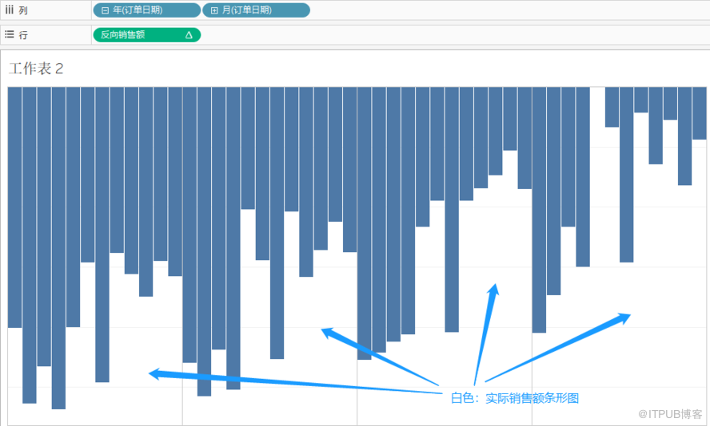Click the leftmost blue bar in chart
Viewport: 710px width, 426px height.
[14, 207]
